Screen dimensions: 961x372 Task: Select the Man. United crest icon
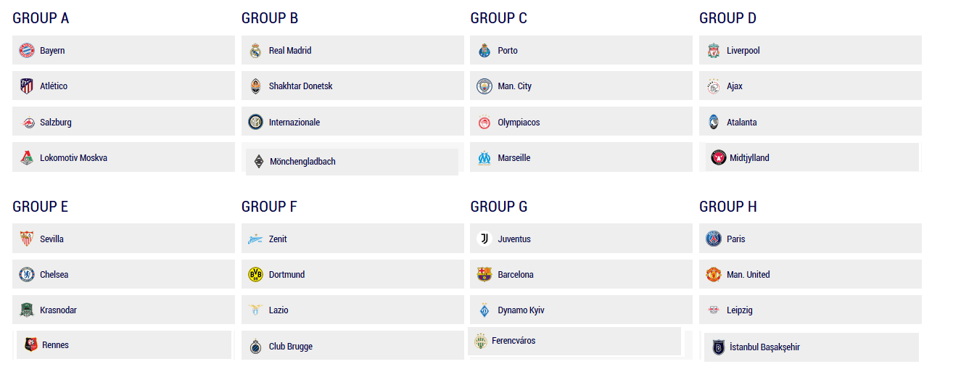pyautogui.click(x=714, y=274)
